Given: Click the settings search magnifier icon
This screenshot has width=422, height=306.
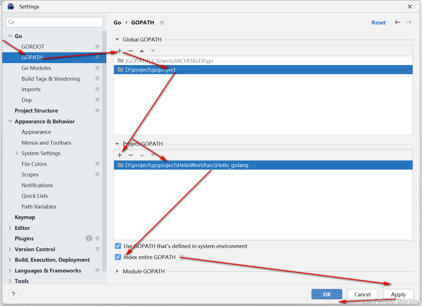Looking at the screenshot, I should point(11,22).
